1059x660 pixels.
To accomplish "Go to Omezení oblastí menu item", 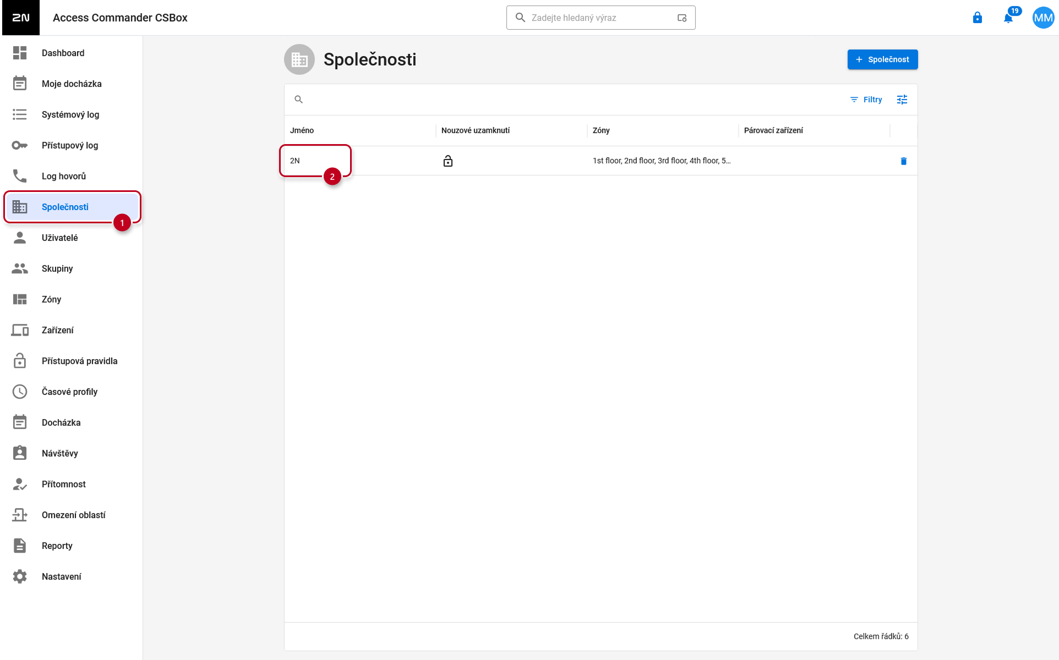I will pos(73,515).
